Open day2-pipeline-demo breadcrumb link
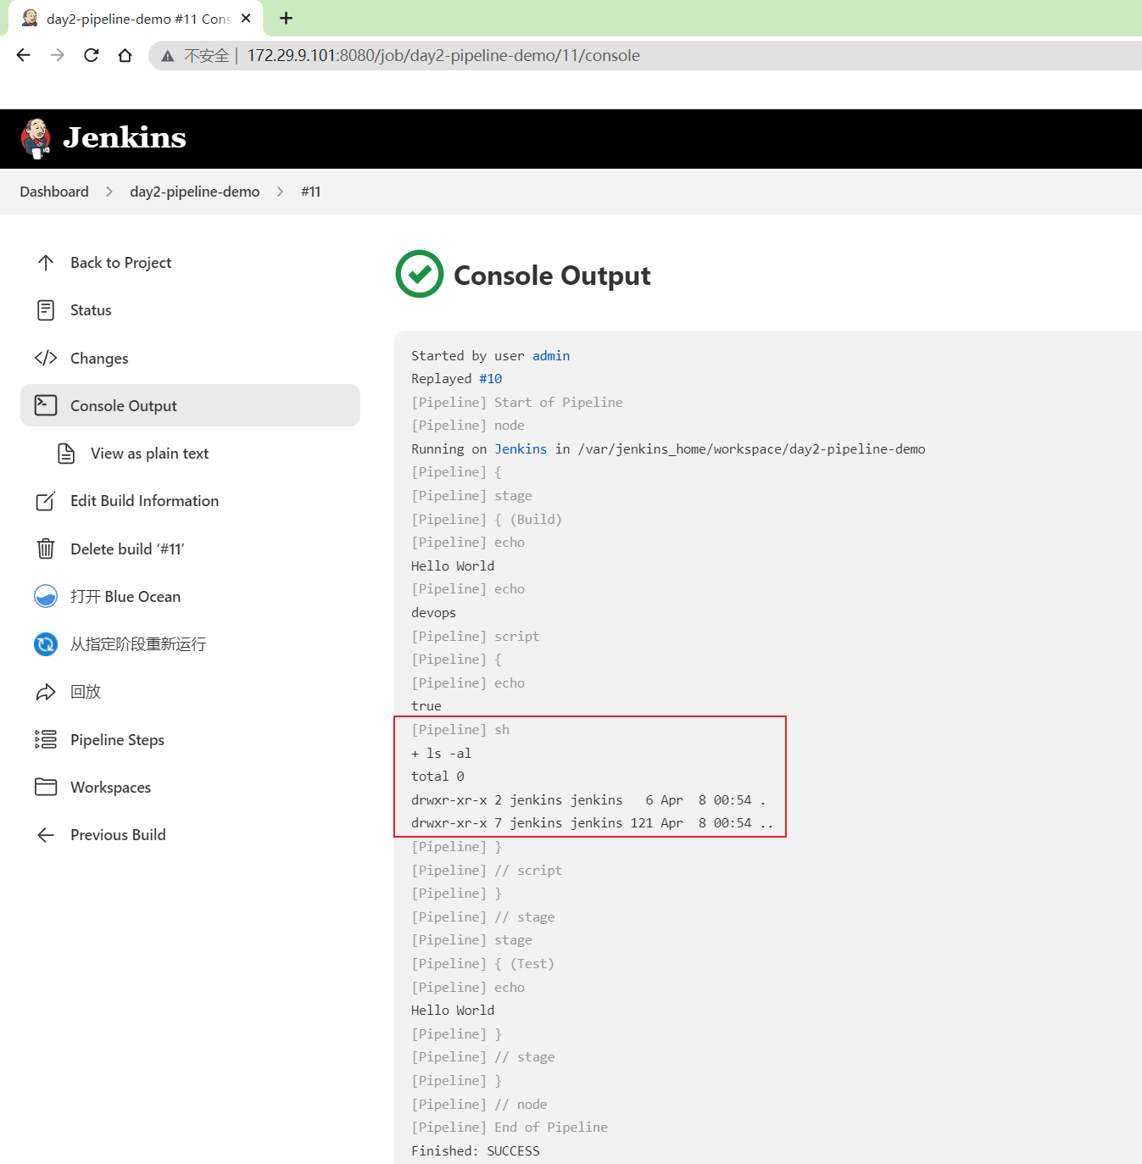This screenshot has width=1142, height=1164. pyautogui.click(x=195, y=192)
